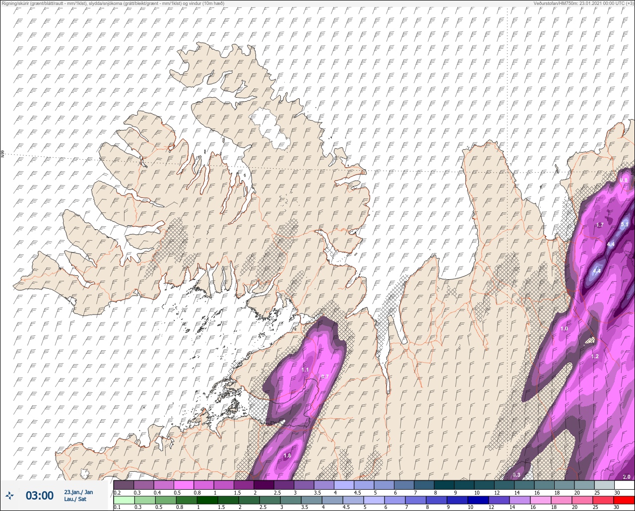Click the '23.jan./ Jan' date text
The height and width of the screenshot is (511, 635).
(x=78, y=492)
